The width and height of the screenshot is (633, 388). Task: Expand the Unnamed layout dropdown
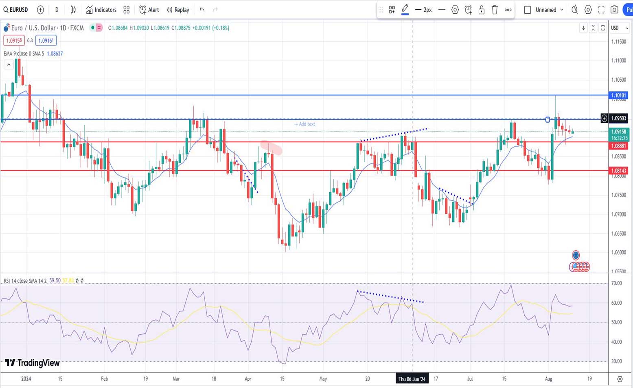pos(562,10)
